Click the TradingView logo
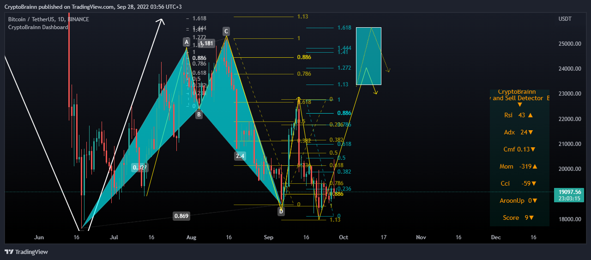This screenshot has height=260, width=591. point(26,252)
